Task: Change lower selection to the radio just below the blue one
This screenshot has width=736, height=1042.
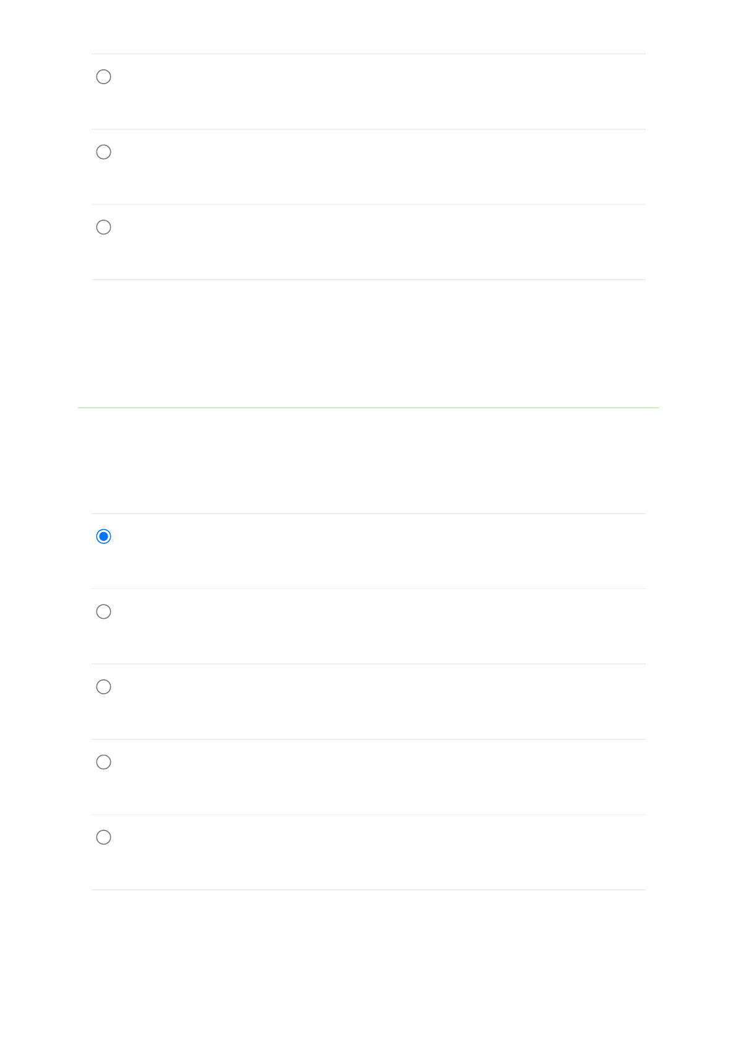Action: click(x=103, y=612)
